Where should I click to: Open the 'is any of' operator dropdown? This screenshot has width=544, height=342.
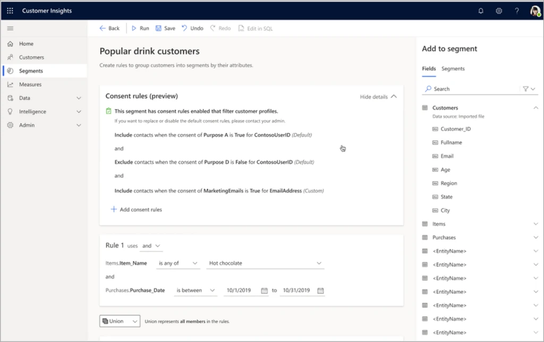(178, 263)
